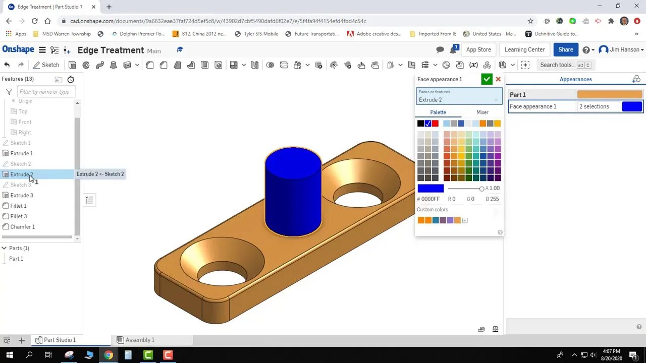Click the Search tools field
This screenshot has width=646, height=363.
565,65
